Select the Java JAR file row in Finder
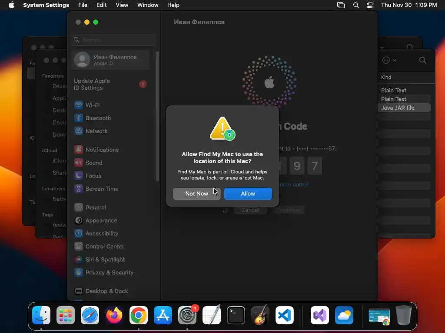The width and height of the screenshot is (445, 333). pyautogui.click(x=405, y=108)
